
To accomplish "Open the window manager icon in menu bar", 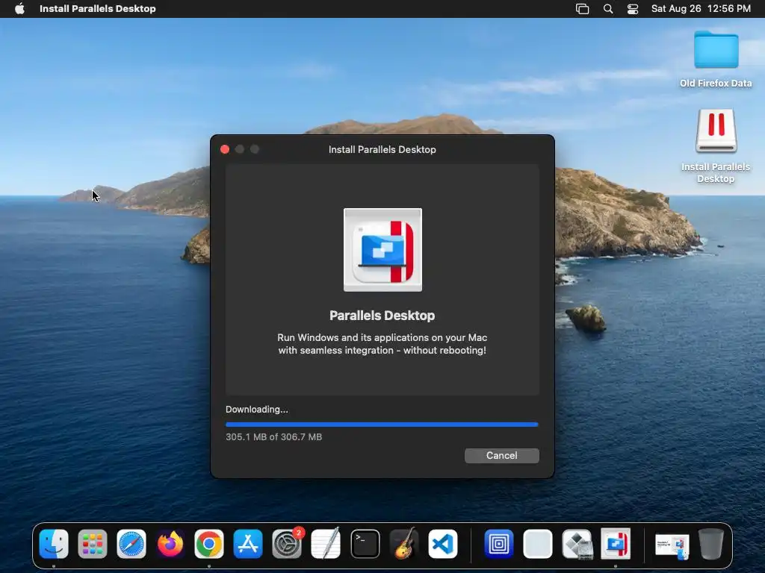I will [582, 9].
